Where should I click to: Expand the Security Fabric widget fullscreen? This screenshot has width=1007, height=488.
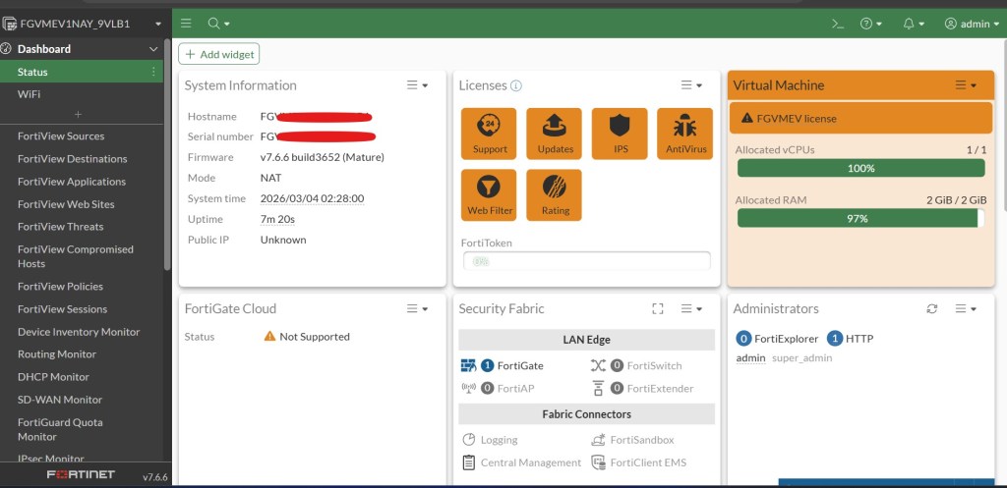pyautogui.click(x=658, y=309)
